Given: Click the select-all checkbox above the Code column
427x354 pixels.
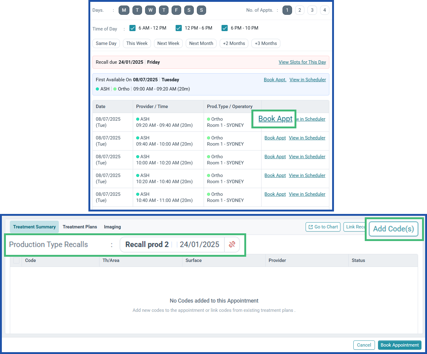Looking at the screenshot, I should [16, 260].
